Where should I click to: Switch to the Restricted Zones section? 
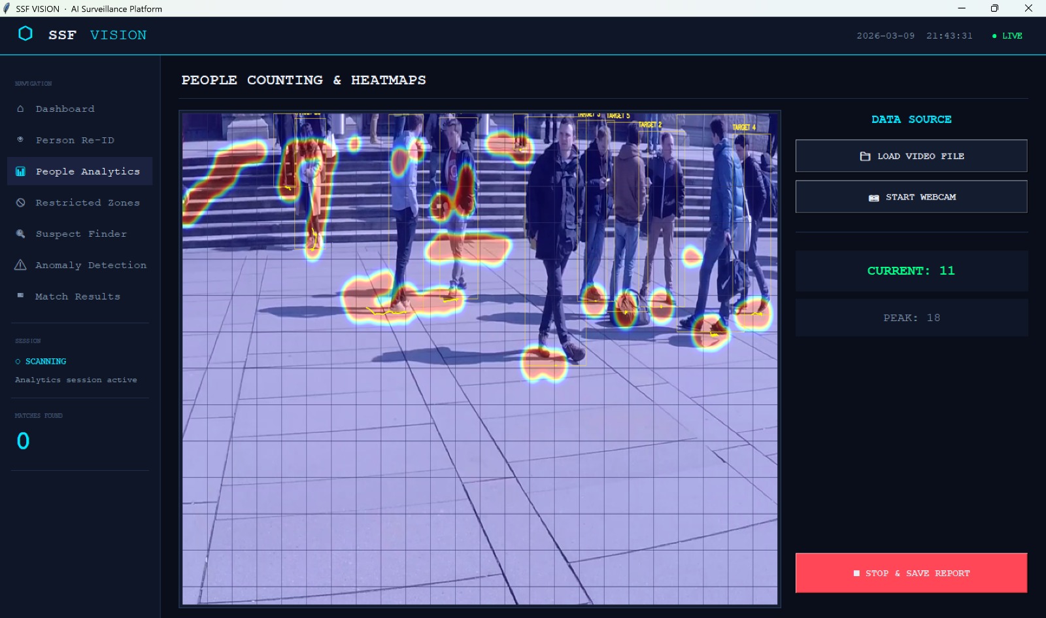pos(87,202)
